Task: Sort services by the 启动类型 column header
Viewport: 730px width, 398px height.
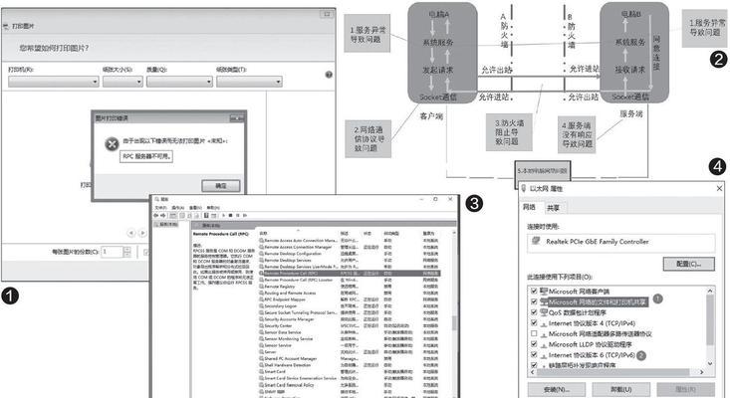Action: pyautogui.click(x=390, y=233)
